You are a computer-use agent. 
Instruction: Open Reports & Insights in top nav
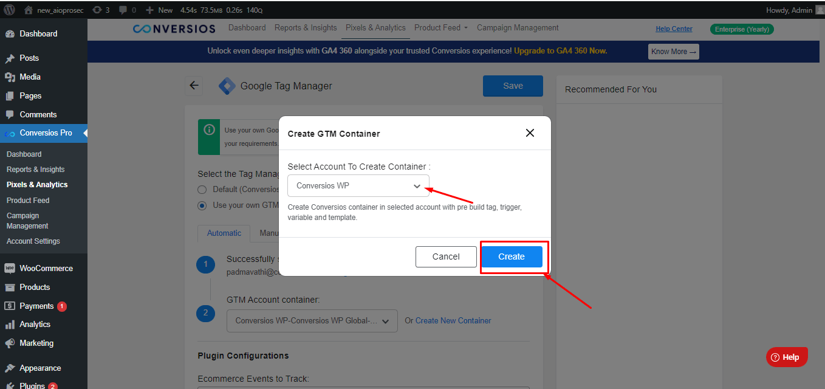[x=306, y=28]
